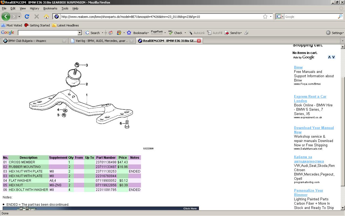The image size is (345, 216).
Task: Click the Google Toolbar logo
Action: point(8,33)
